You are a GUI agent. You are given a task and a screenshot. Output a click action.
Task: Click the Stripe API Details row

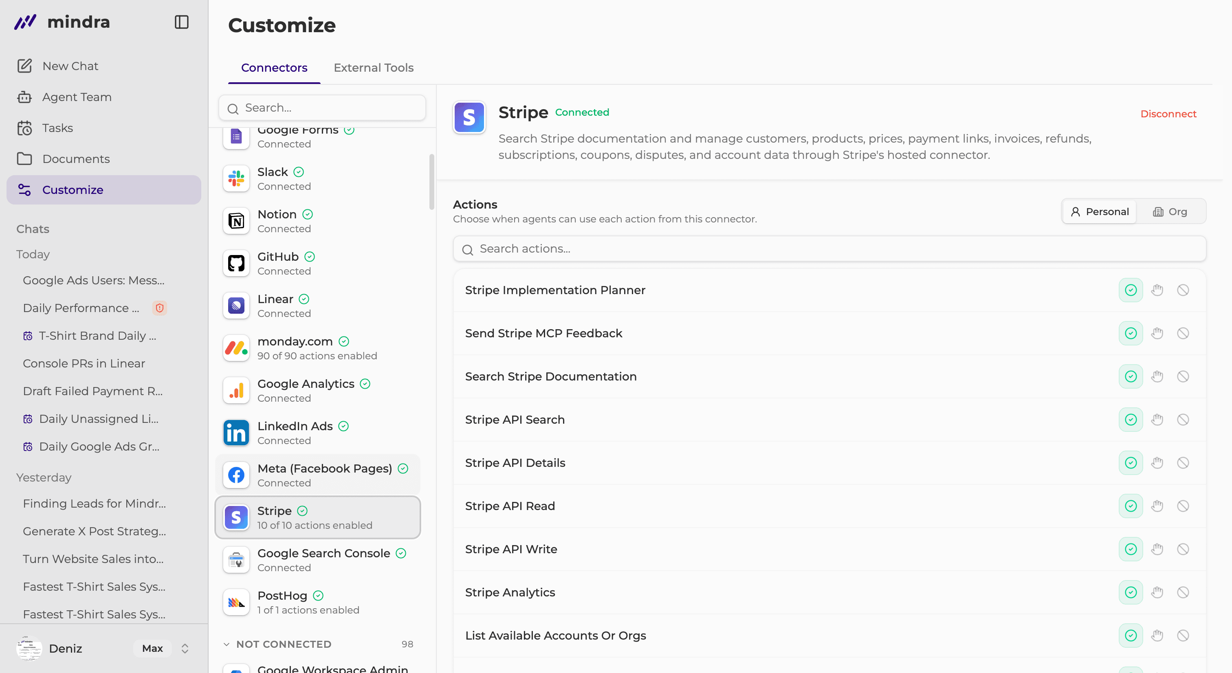click(x=829, y=463)
